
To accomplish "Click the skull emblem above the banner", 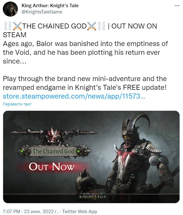I will pos(52,136).
